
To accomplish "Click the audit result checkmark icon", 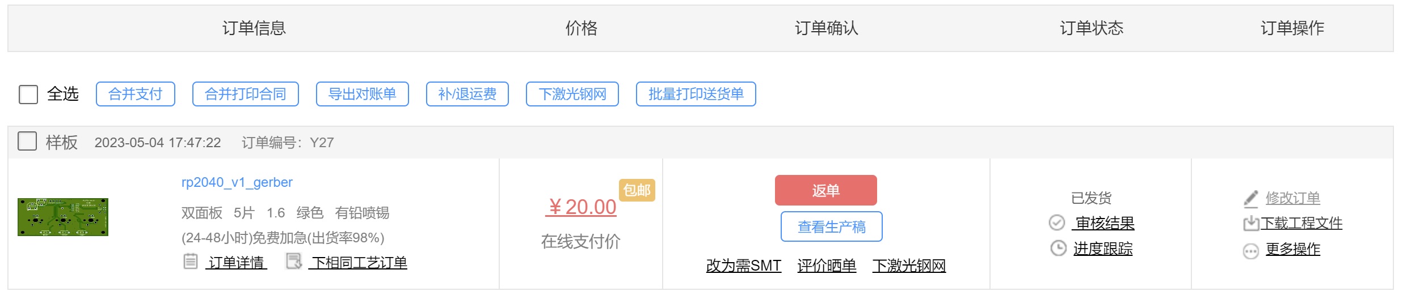I will [x=1056, y=223].
